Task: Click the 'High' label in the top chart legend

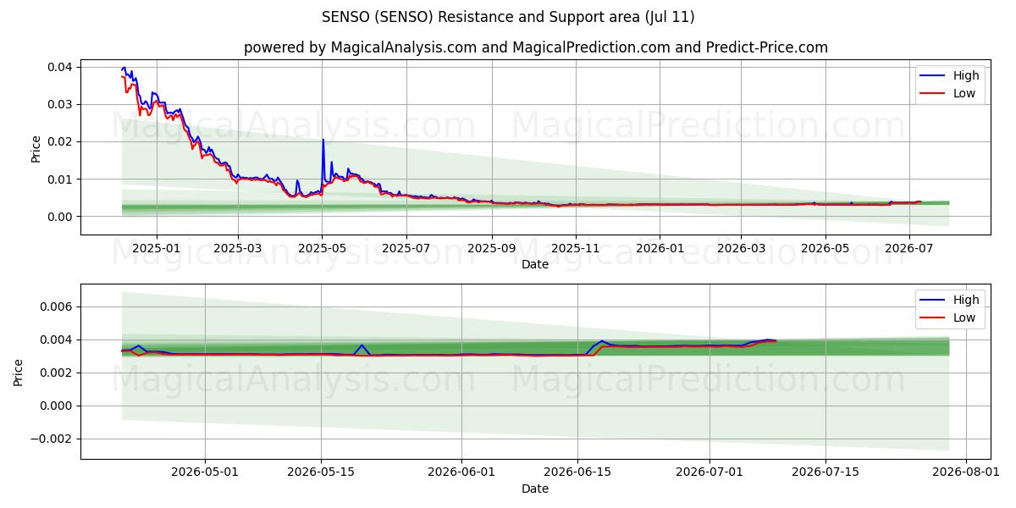Action: [x=966, y=75]
